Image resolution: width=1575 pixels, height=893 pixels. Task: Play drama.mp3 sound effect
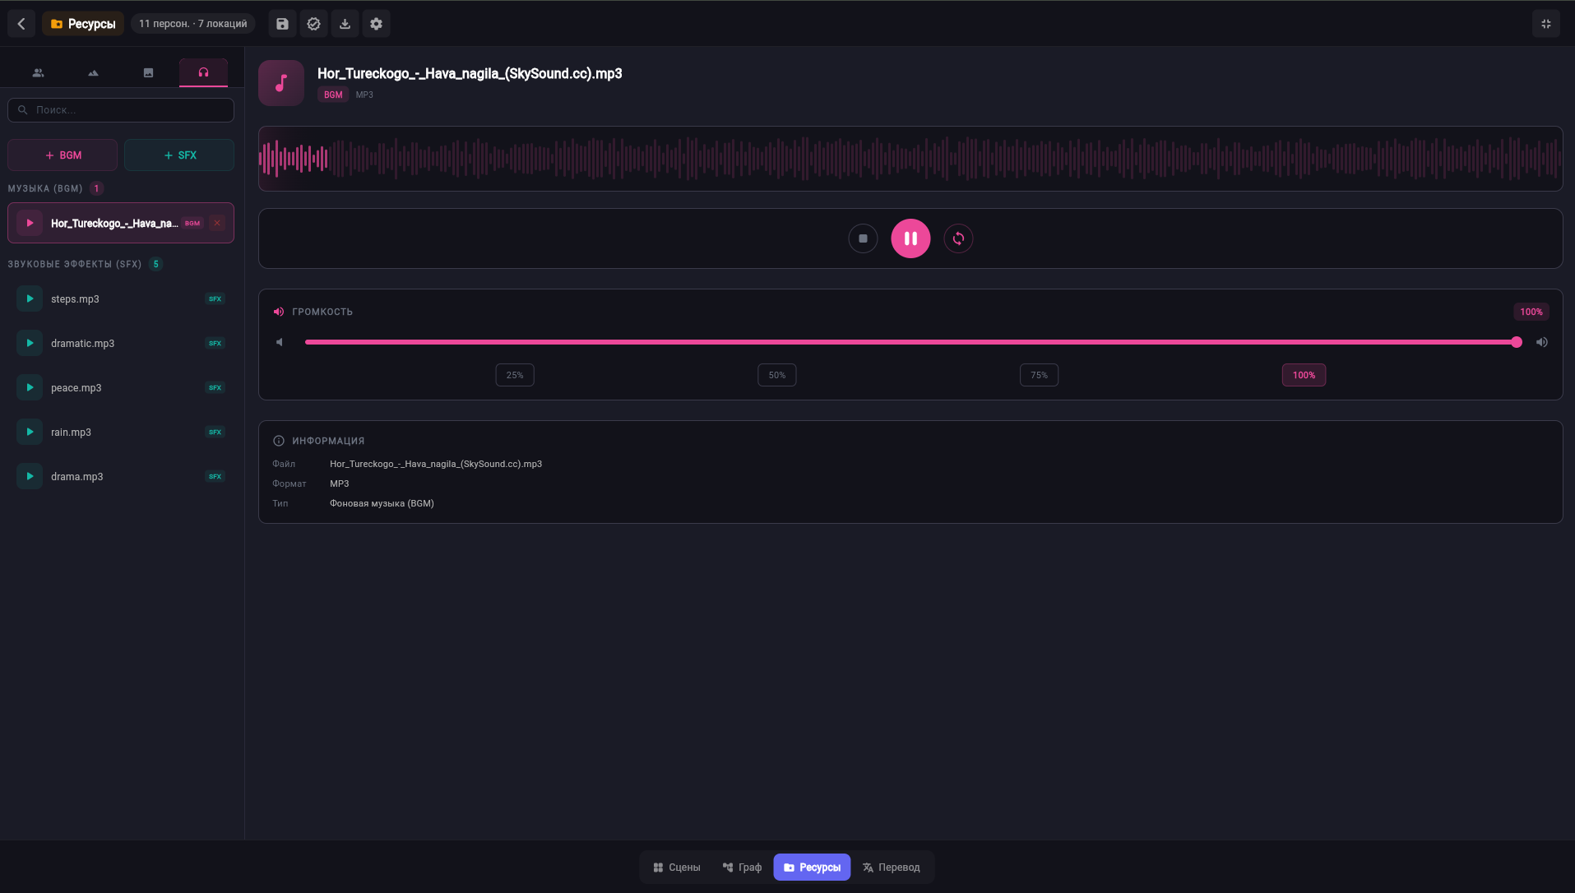(30, 476)
